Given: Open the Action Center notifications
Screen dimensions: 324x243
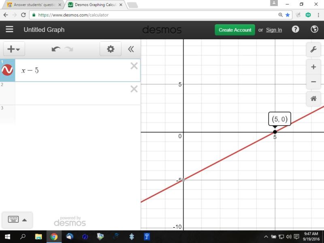Looking at the screenshot, I should tap(296, 237).
